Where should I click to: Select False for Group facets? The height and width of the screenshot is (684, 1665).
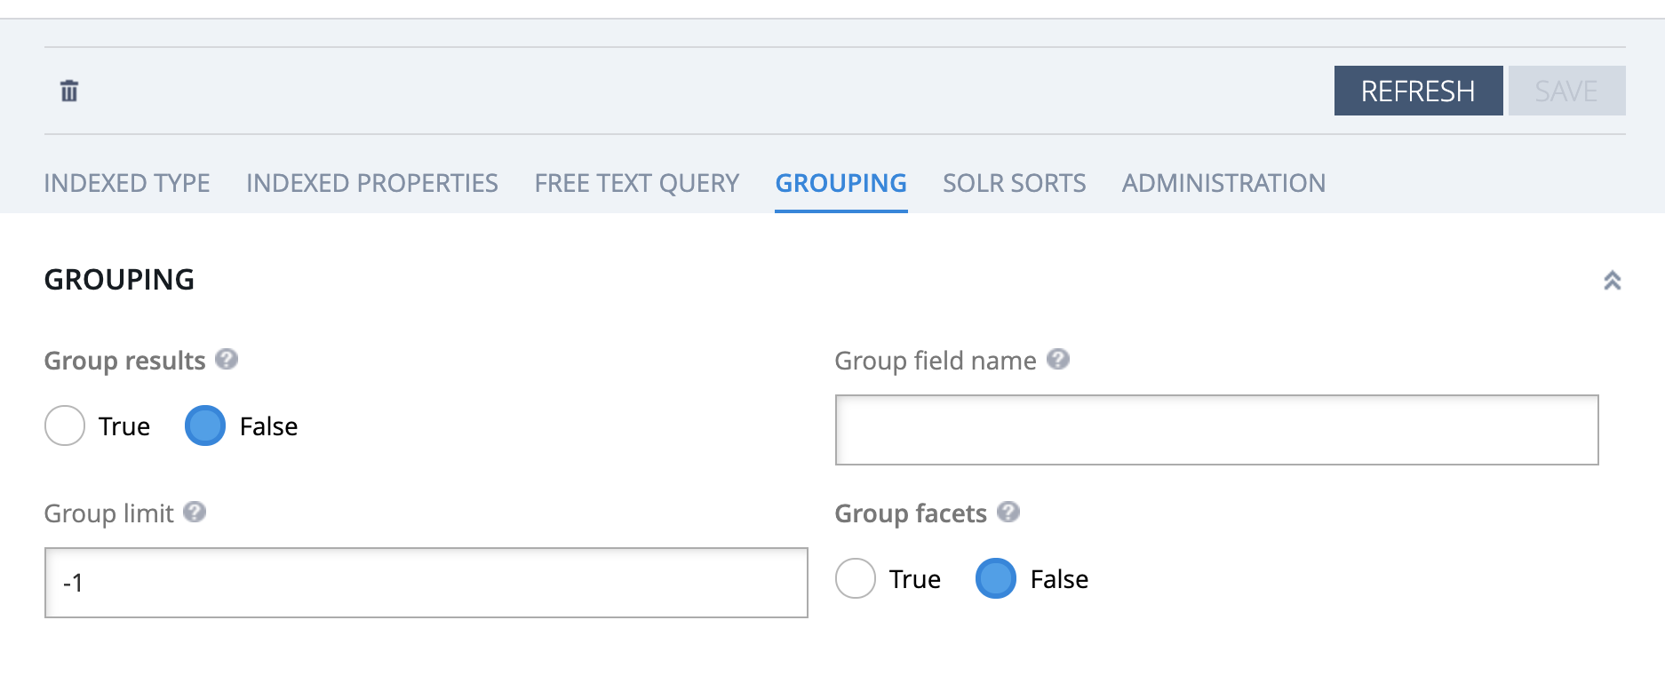[x=996, y=578]
